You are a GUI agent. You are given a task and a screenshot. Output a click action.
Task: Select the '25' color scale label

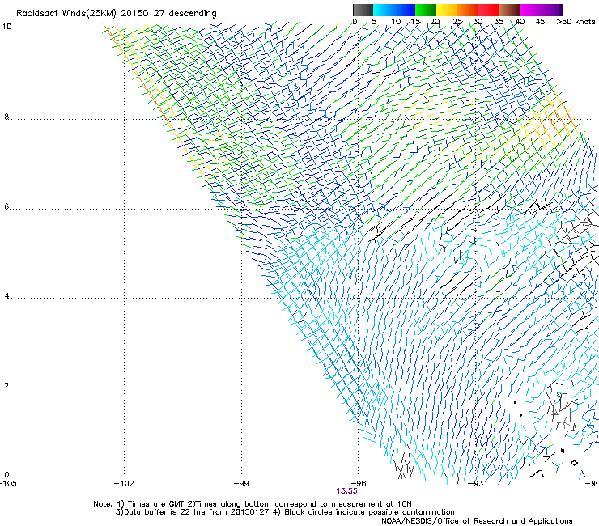coord(457,22)
